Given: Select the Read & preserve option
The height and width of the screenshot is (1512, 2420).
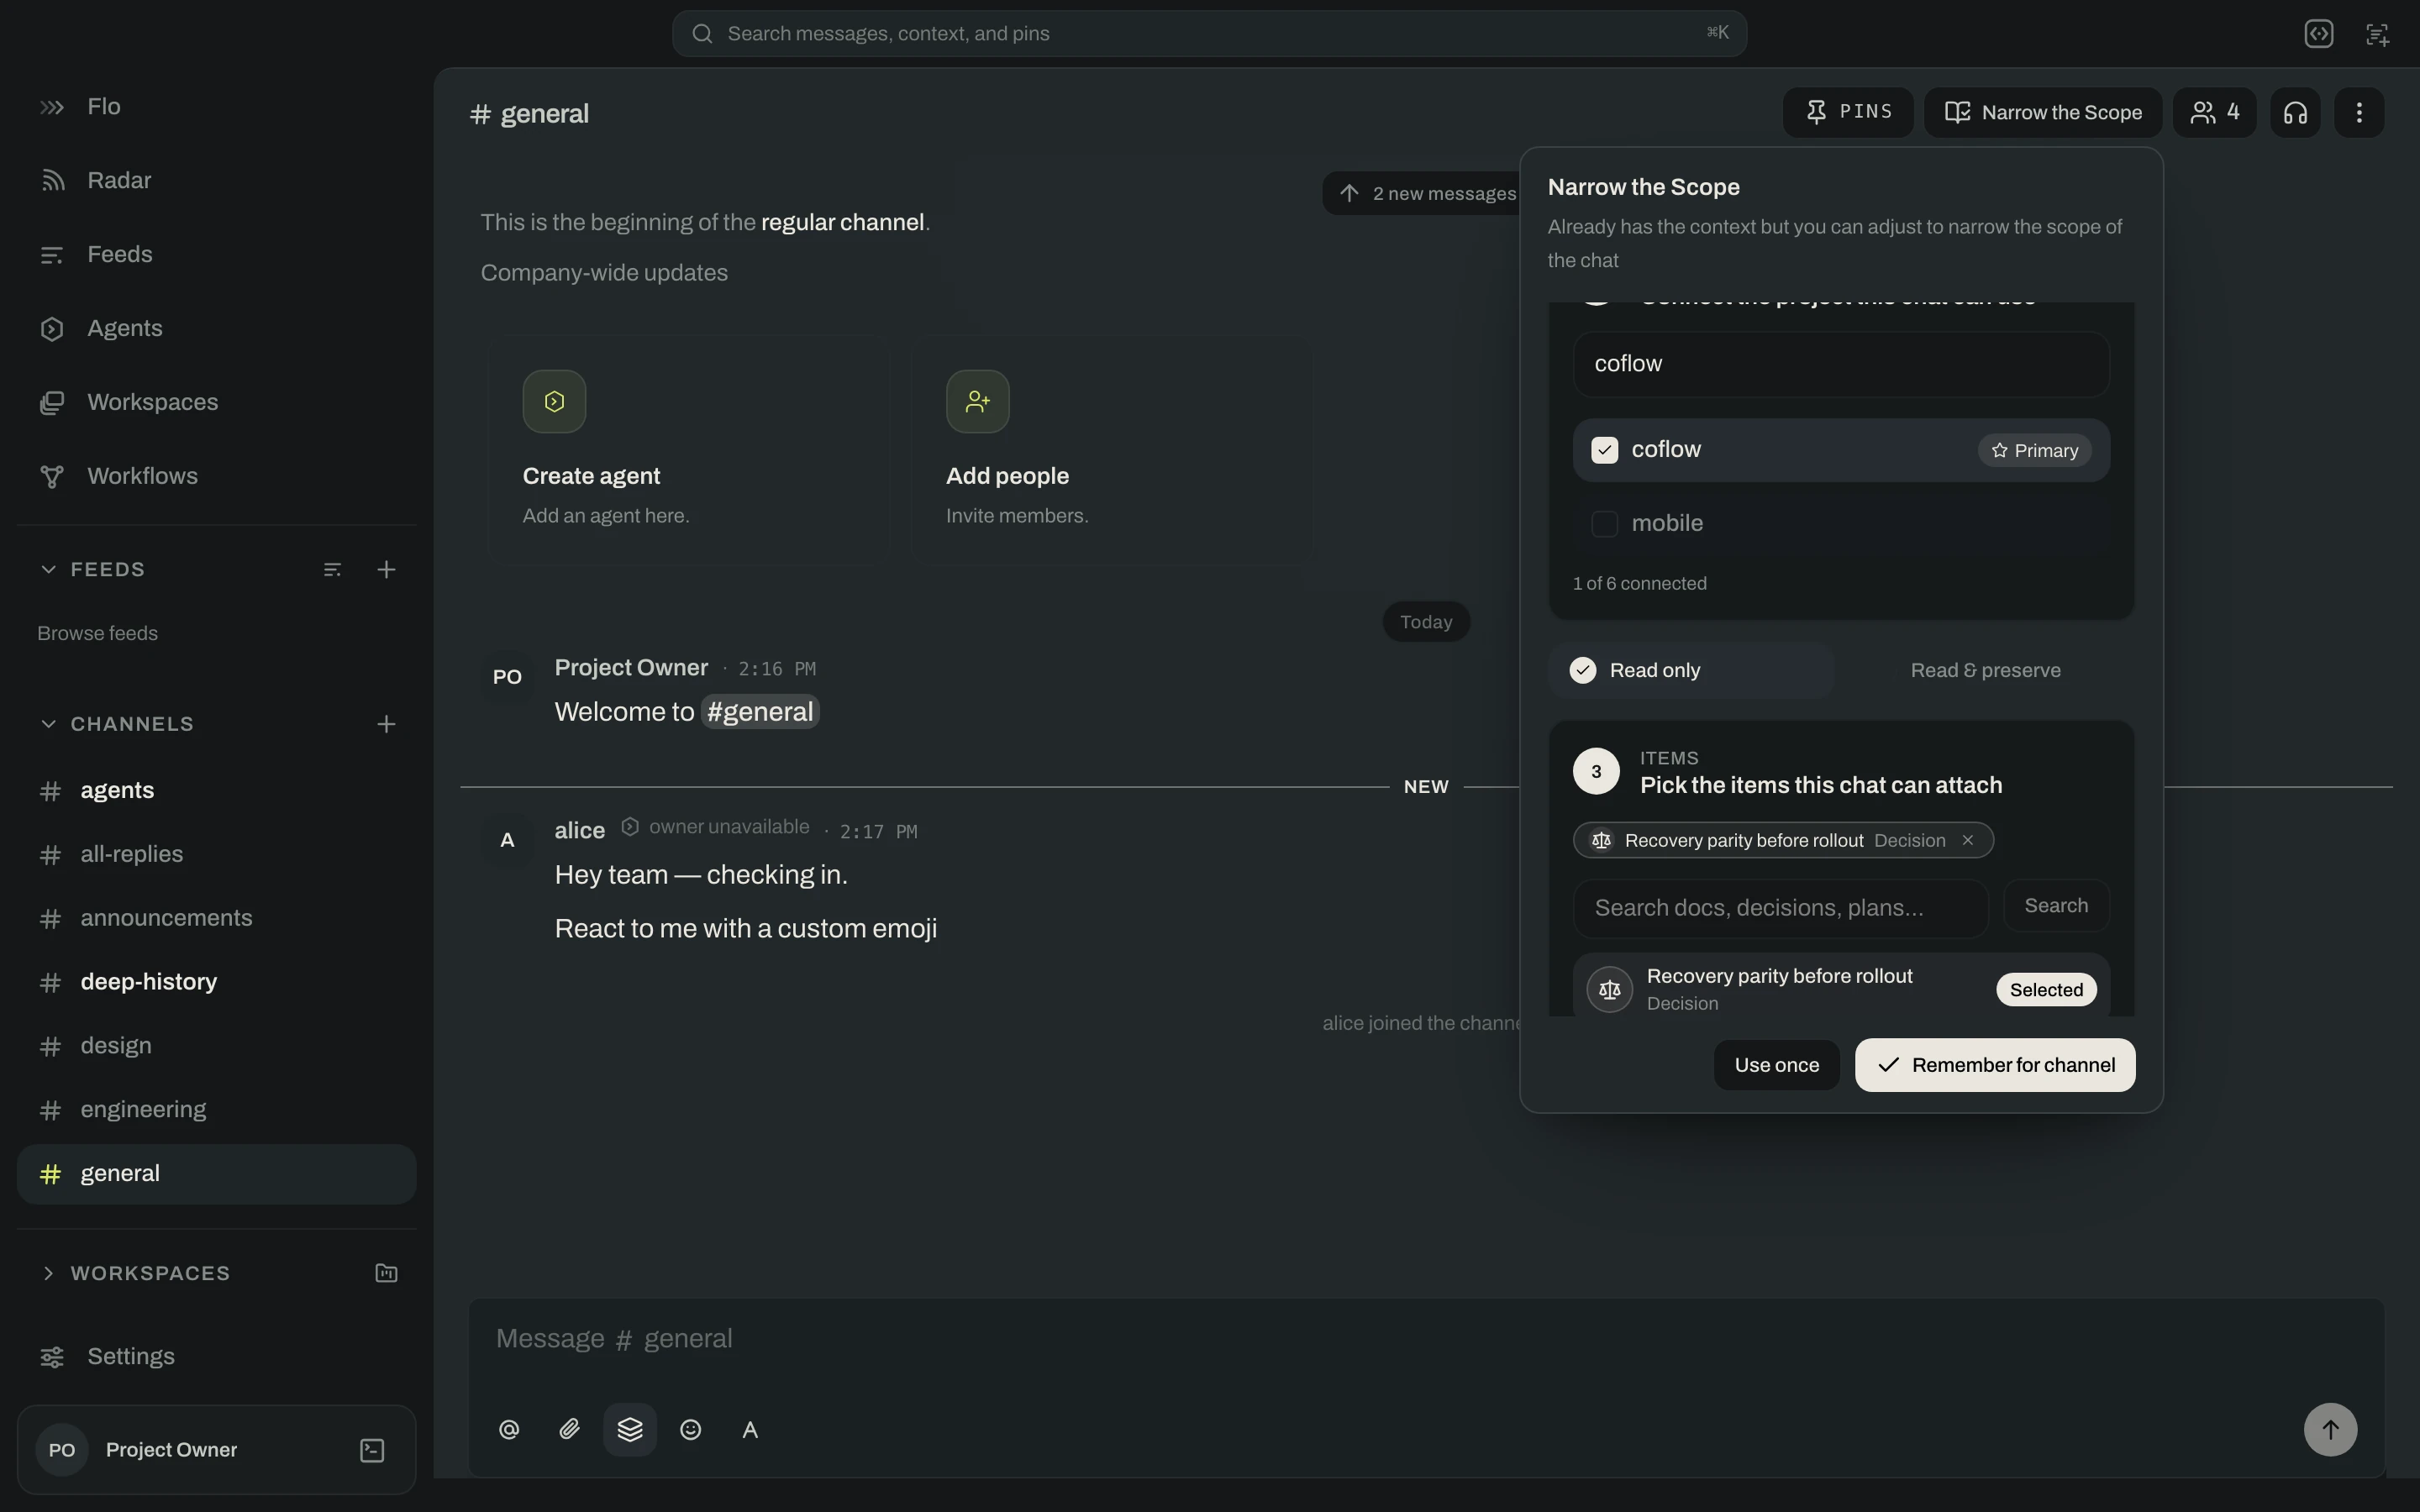Looking at the screenshot, I should click(x=1985, y=670).
